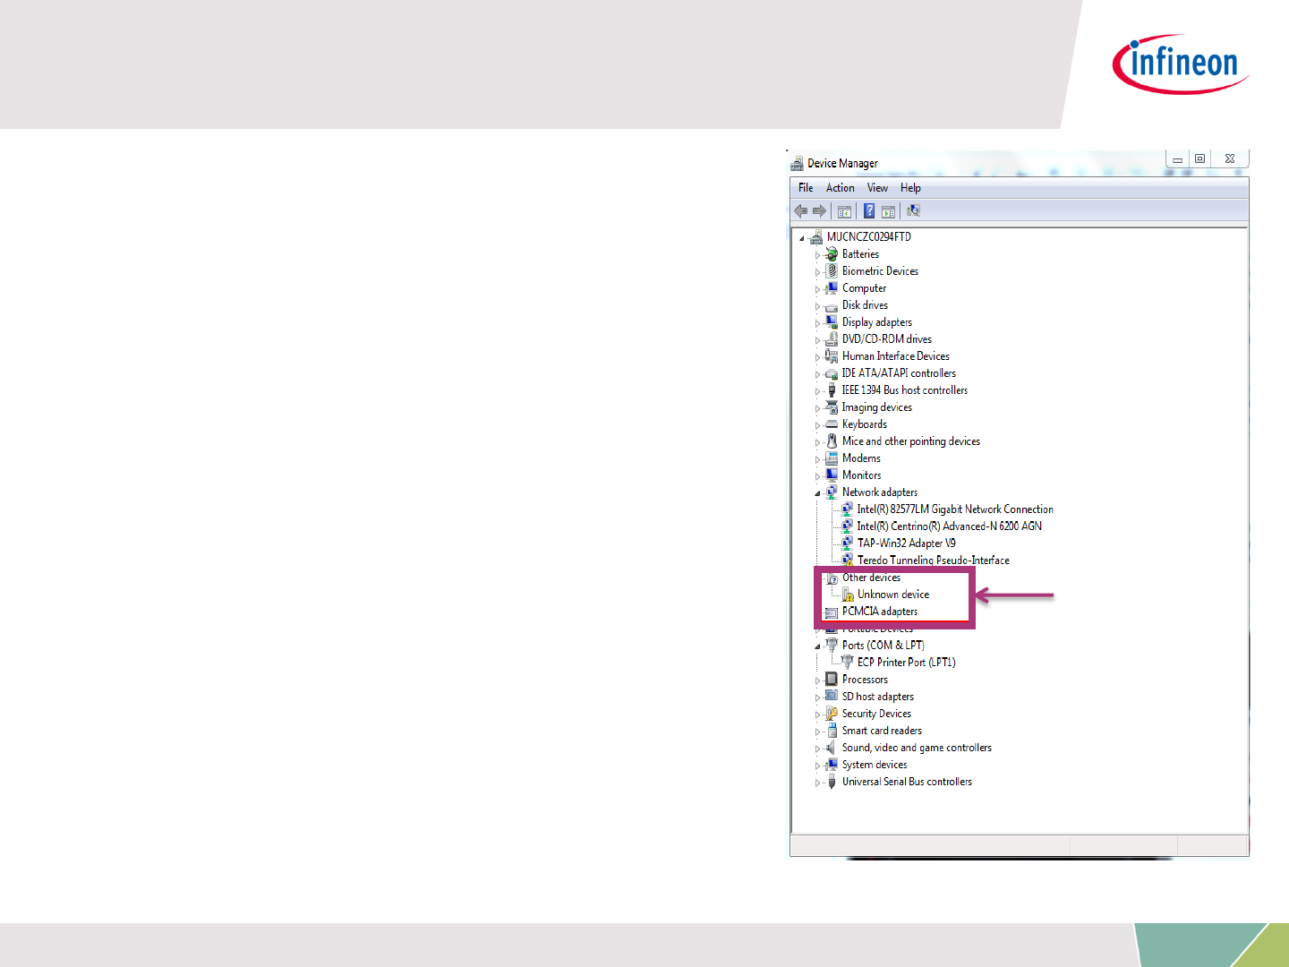The image size is (1289, 967).
Task: Click the Display adapters icon
Action: (832, 322)
